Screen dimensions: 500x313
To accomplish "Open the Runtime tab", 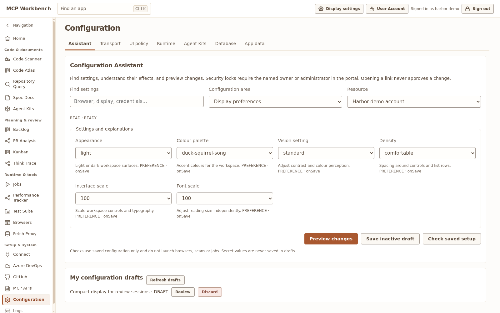I will tap(166, 44).
